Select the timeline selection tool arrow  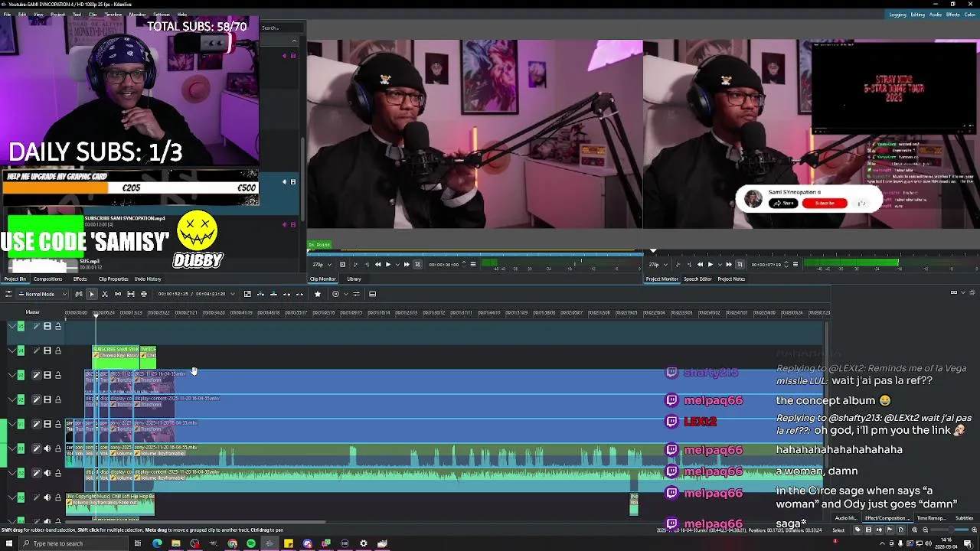92,294
